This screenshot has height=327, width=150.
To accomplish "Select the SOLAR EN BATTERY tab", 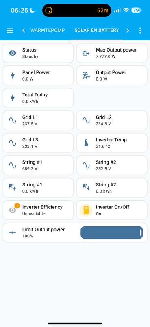I will (x=97, y=30).
